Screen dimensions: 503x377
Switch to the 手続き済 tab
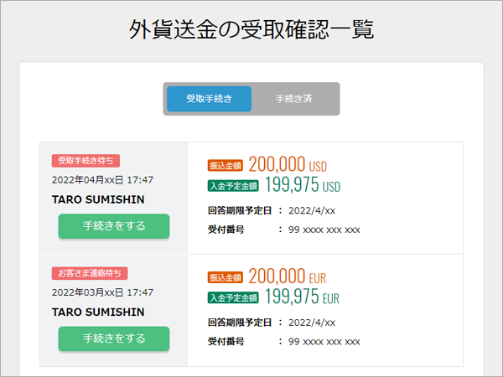(294, 99)
